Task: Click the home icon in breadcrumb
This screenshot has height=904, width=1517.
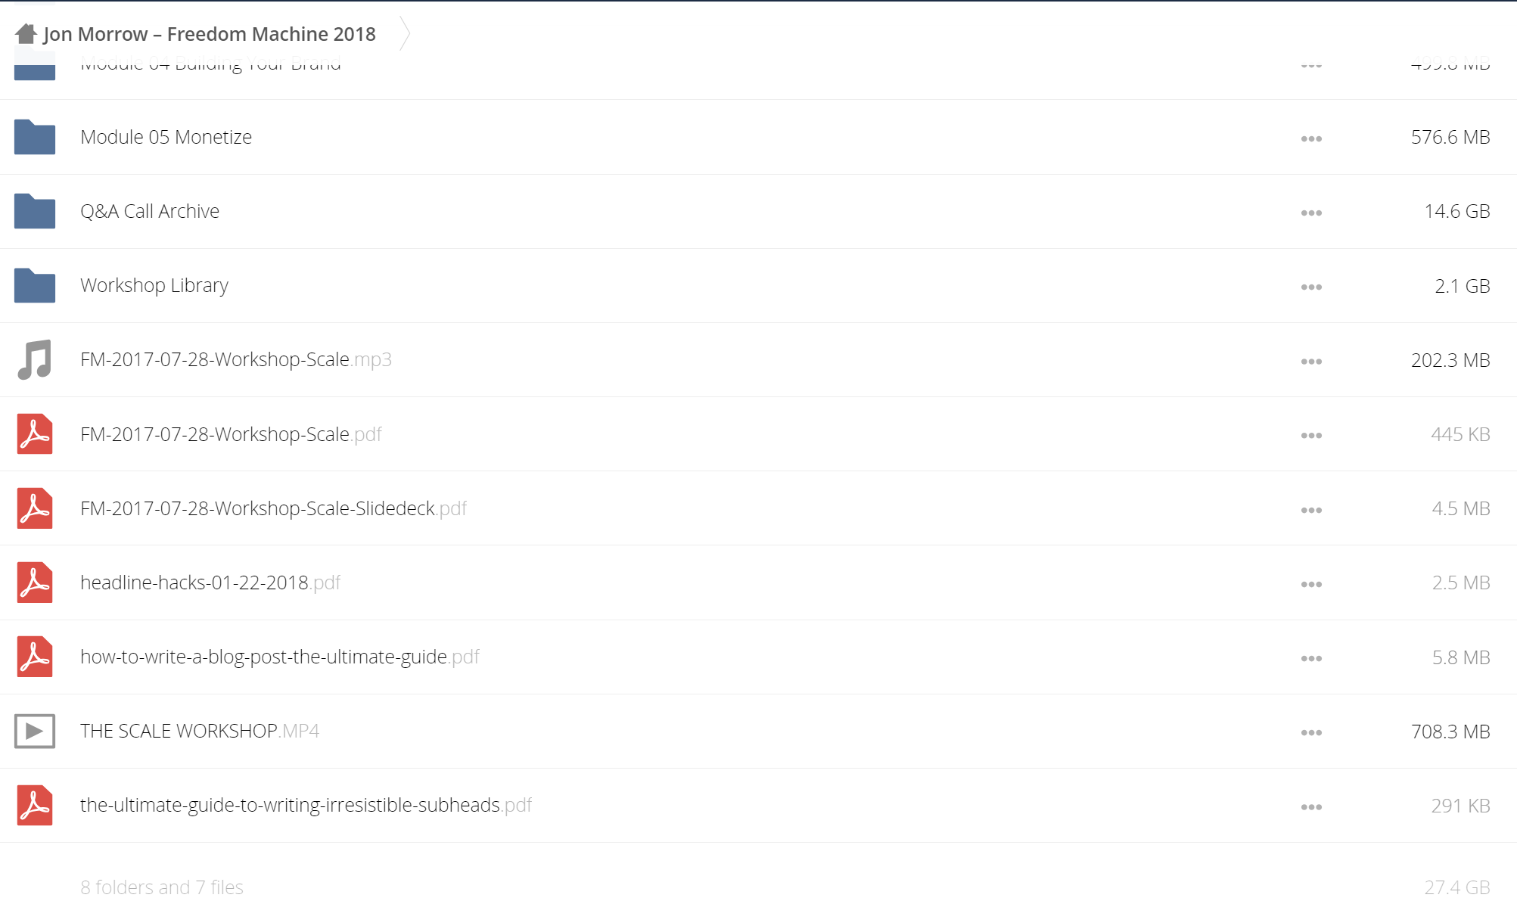Action: point(26,34)
